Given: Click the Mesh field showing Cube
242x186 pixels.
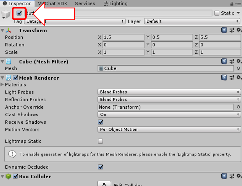Looking at the screenshot, I should coord(166,68).
